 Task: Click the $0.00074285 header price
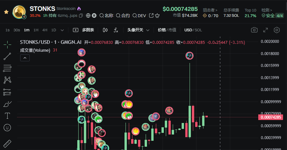pos(180,9)
